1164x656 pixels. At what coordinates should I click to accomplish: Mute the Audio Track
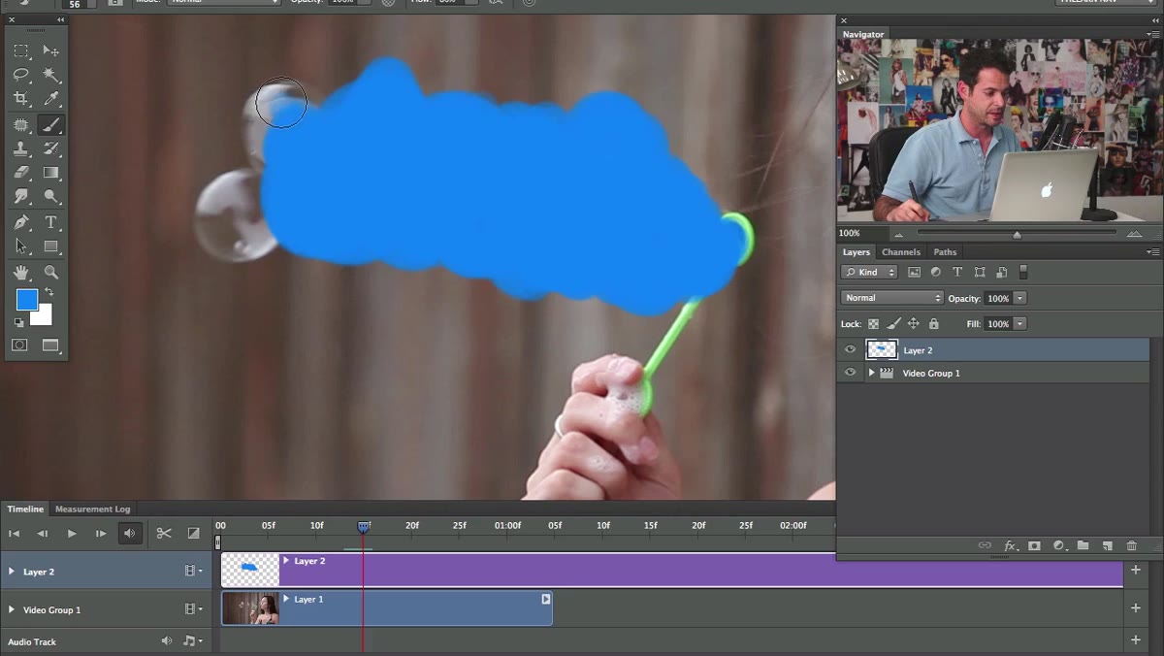(x=166, y=640)
